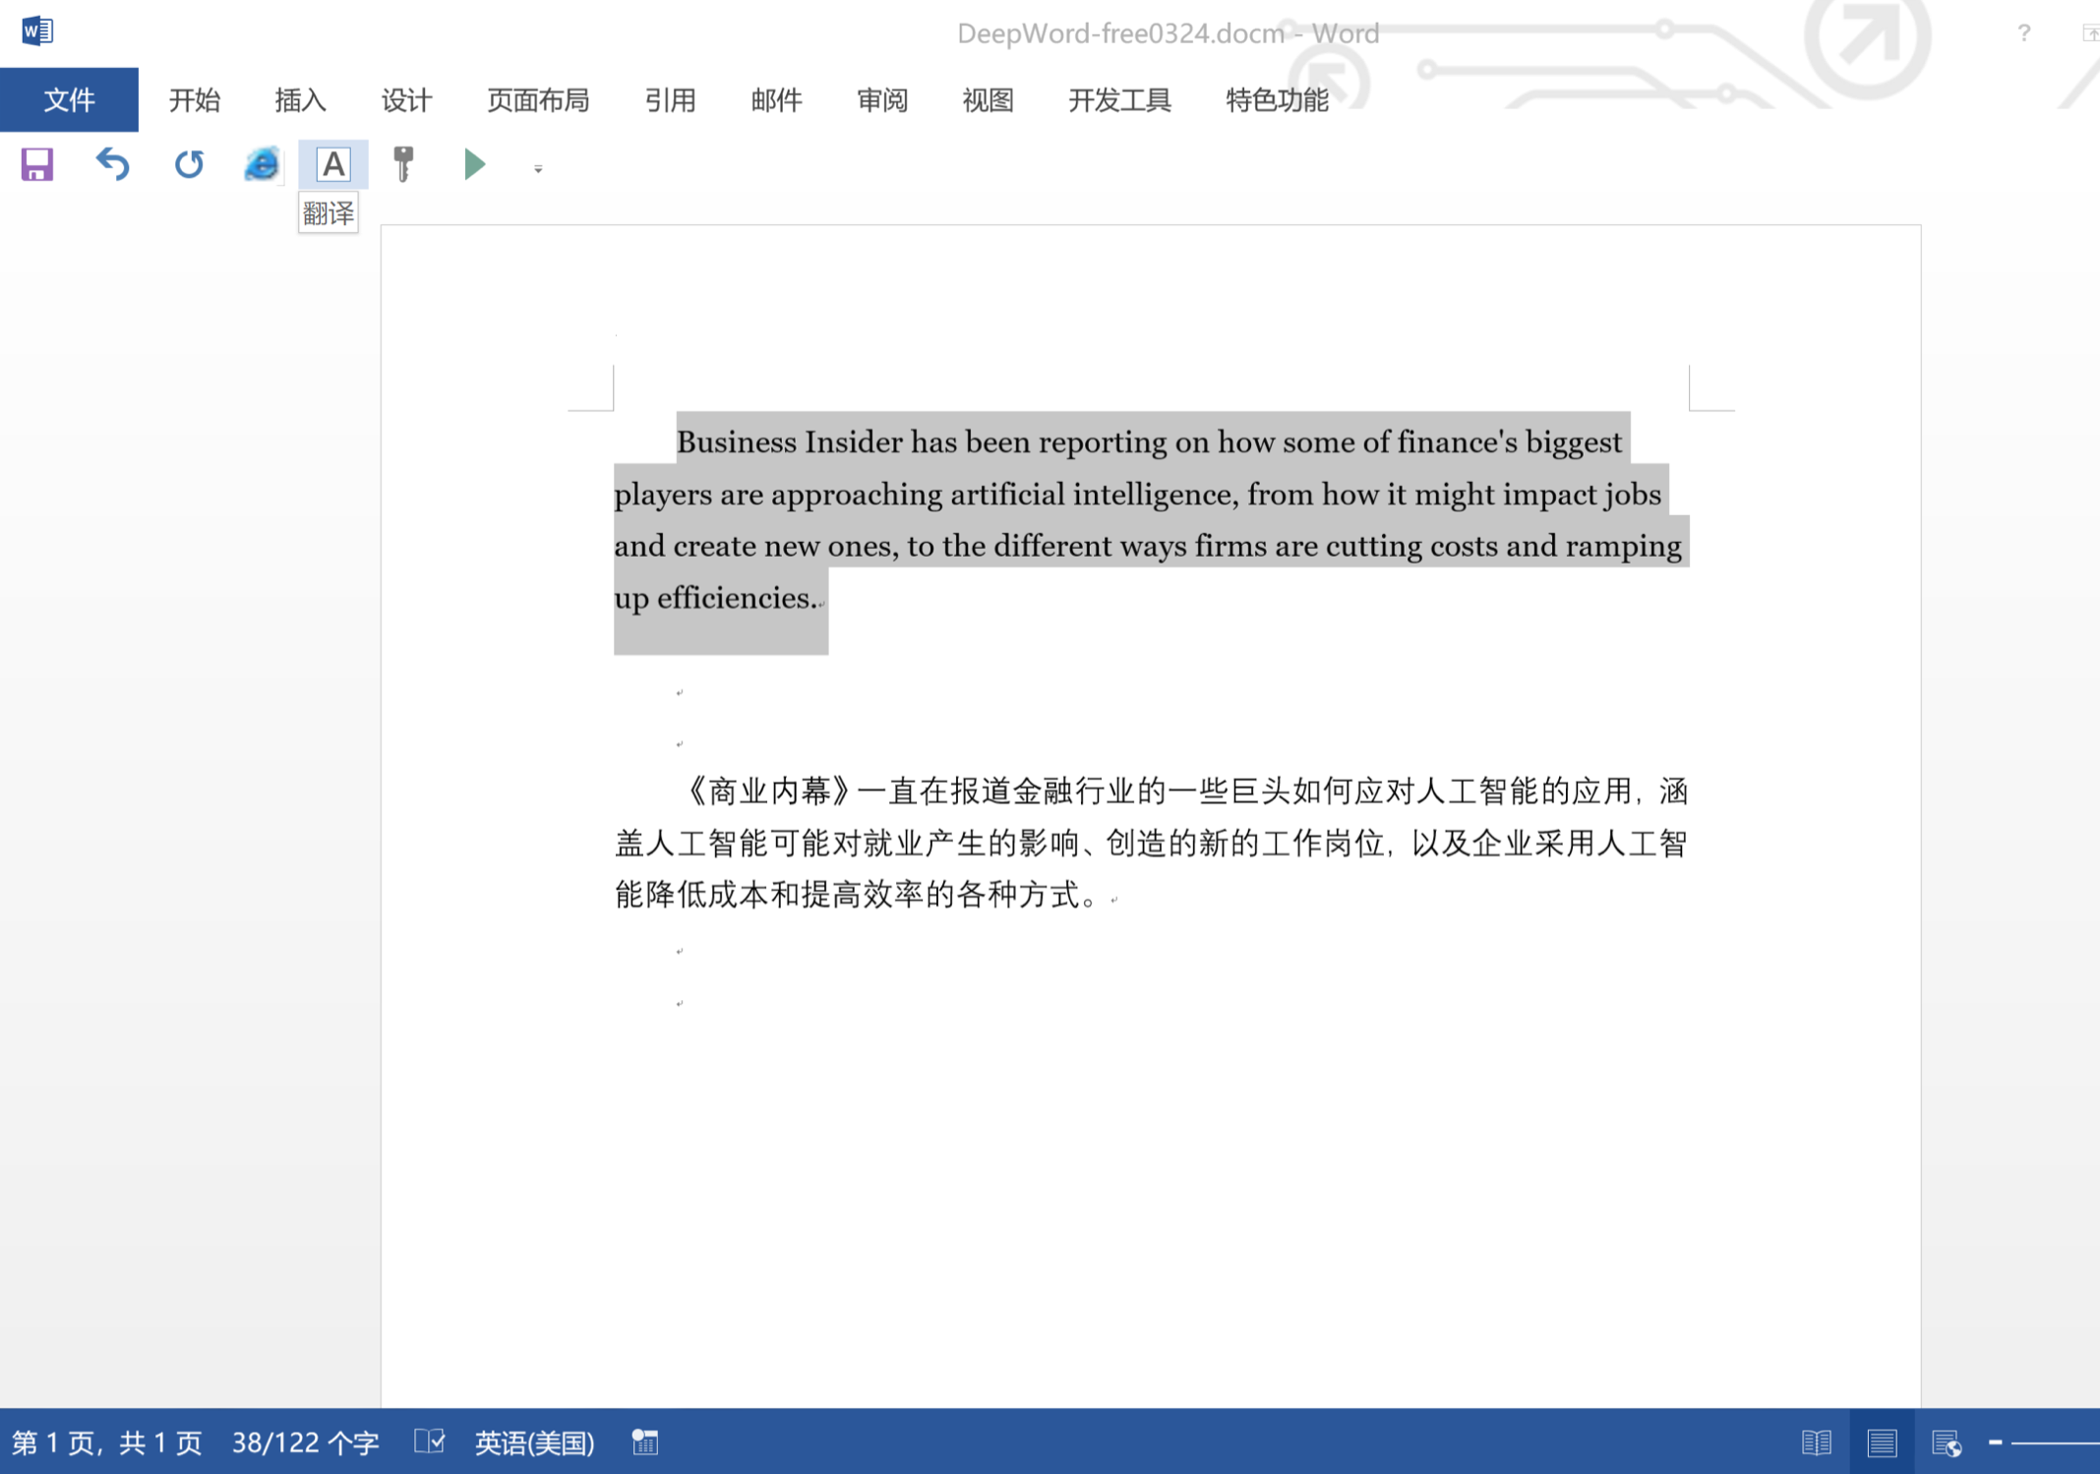Click the Save icon in quick toolbar
The height and width of the screenshot is (1474, 2100).
(37, 164)
